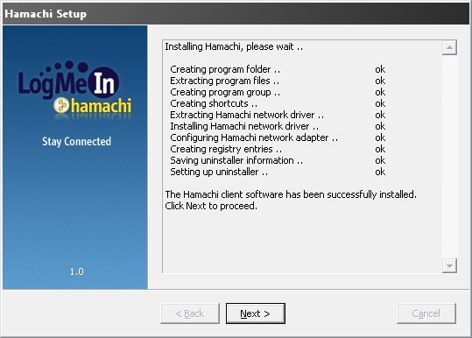
Task: Select 'Extracting Hamachi network driver ..' line
Action: coord(247,115)
